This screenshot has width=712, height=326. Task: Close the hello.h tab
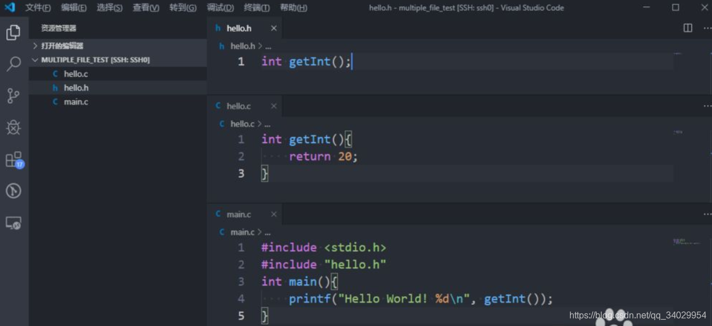[x=273, y=28]
